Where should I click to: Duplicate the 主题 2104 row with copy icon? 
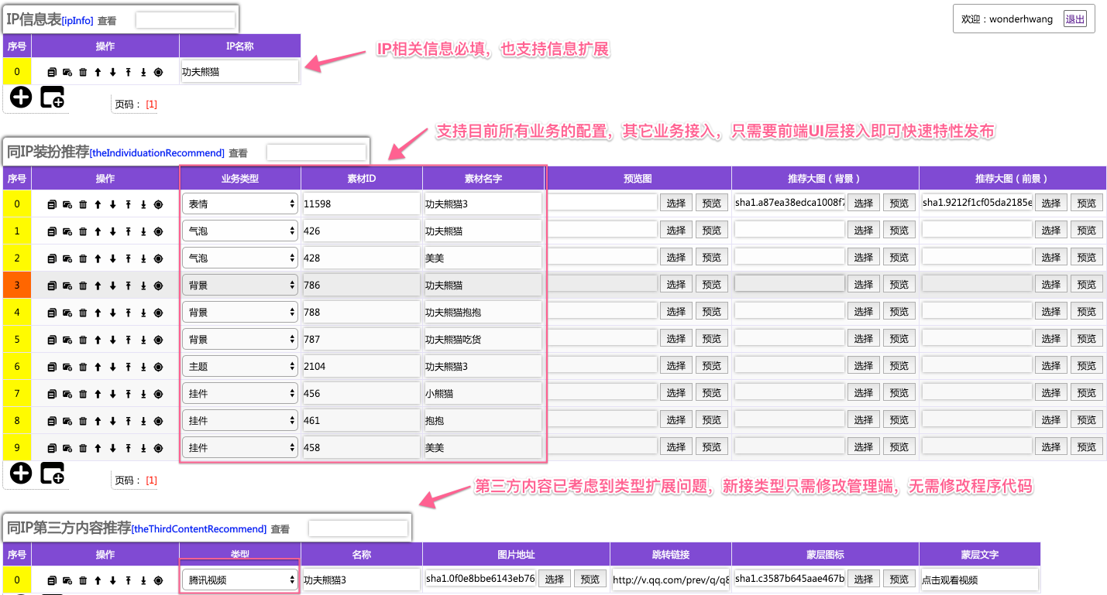point(51,365)
